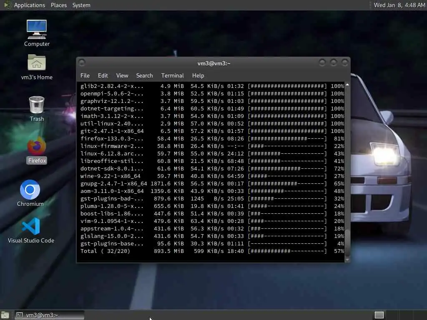Open the terminal View menu
Viewport: 427px width, 320px height.
(x=122, y=76)
